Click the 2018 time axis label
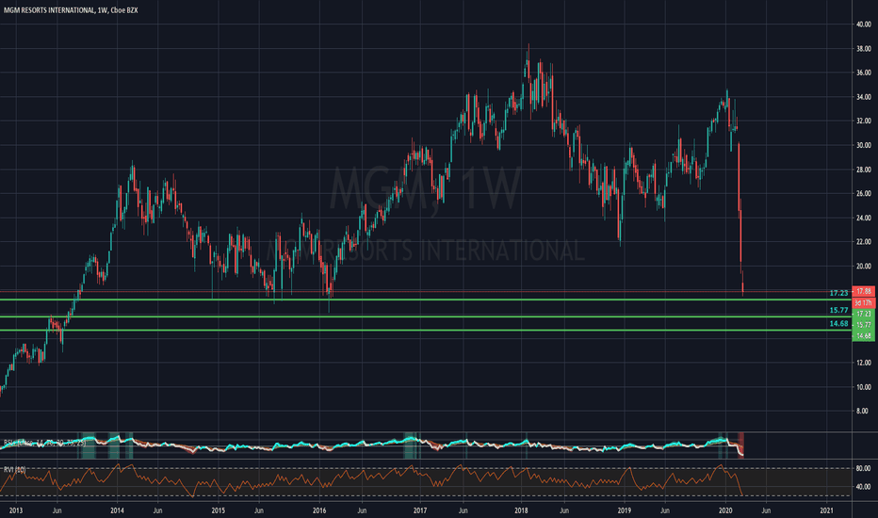 coord(521,510)
